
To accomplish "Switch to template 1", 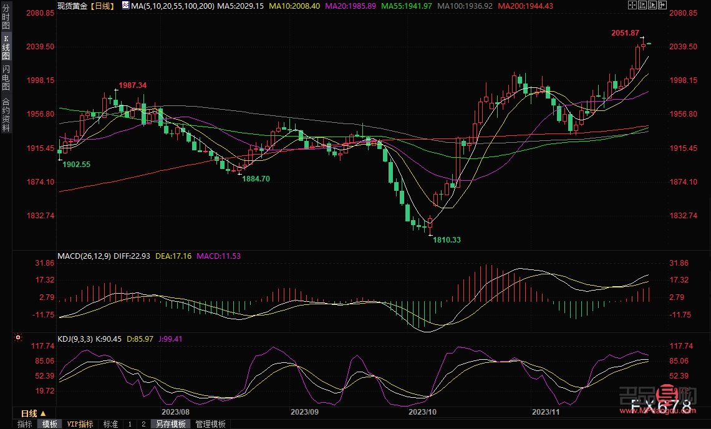I will [130, 424].
